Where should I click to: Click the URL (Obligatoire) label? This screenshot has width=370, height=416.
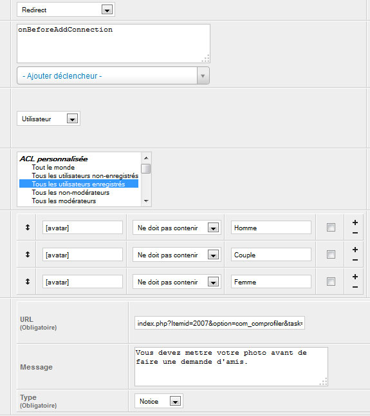[x=39, y=323]
